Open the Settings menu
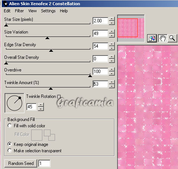 tap(48, 11)
